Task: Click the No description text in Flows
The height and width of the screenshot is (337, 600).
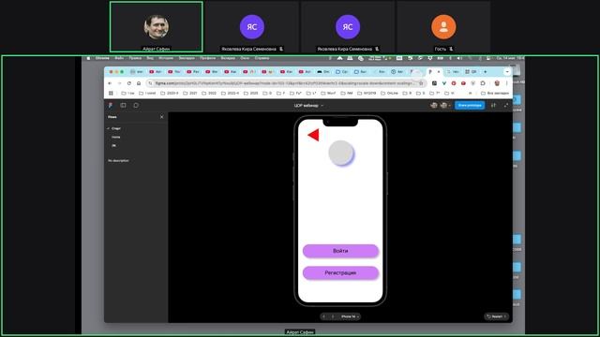Action: [118, 160]
